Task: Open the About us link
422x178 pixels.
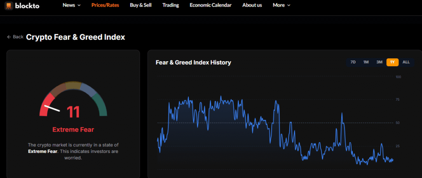Action: point(252,5)
